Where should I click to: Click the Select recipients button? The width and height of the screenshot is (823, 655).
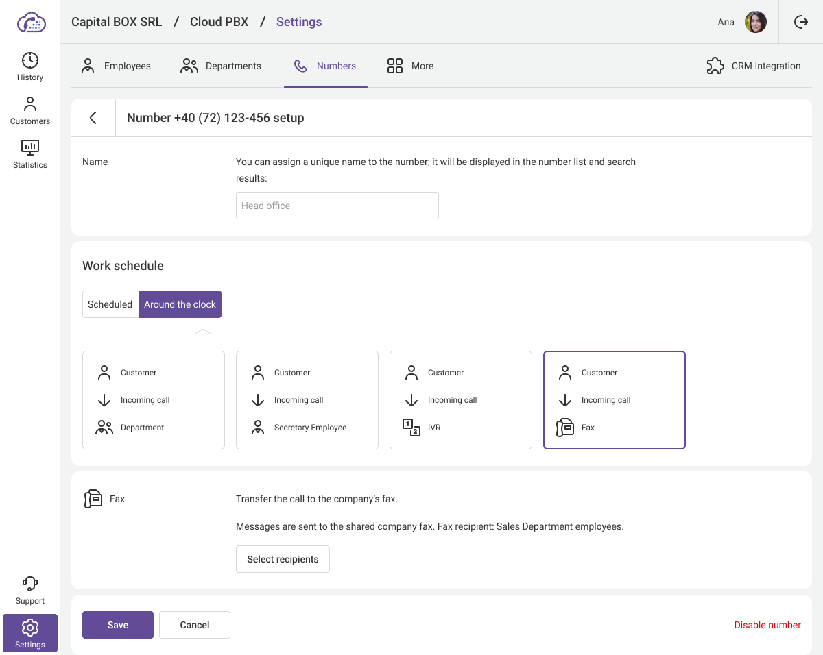(x=283, y=559)
